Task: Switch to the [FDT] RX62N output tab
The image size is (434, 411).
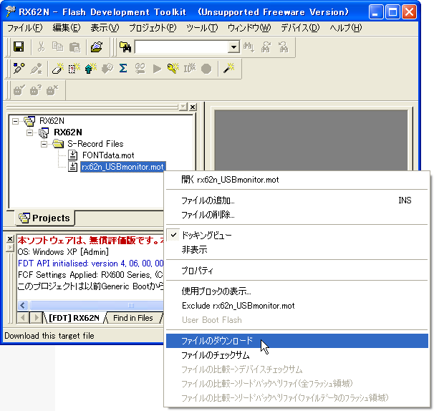Action: pos(74,318)
